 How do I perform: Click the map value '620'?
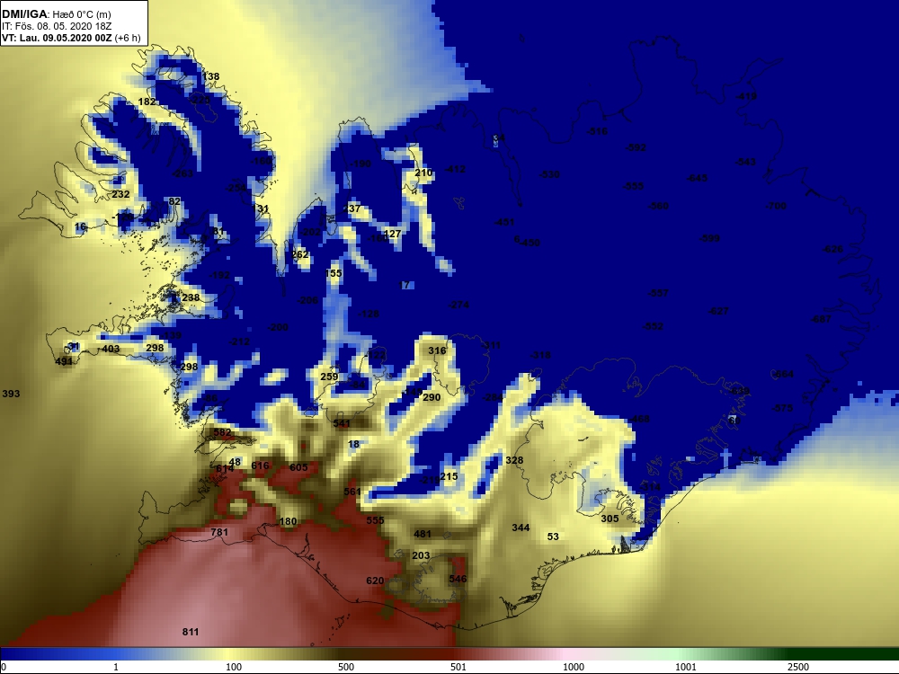click(375, 581)
